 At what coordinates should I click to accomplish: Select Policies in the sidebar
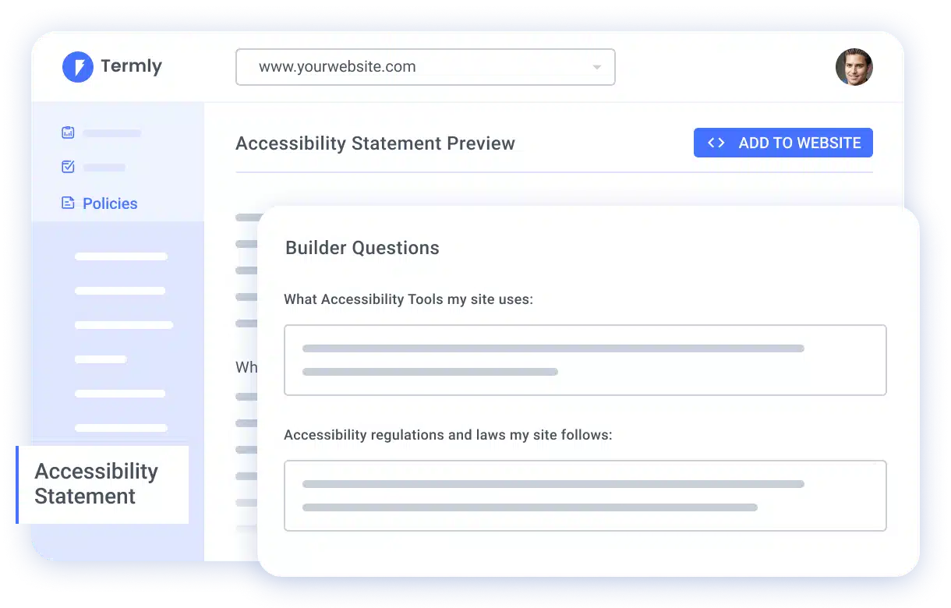(x=110, y=203)
